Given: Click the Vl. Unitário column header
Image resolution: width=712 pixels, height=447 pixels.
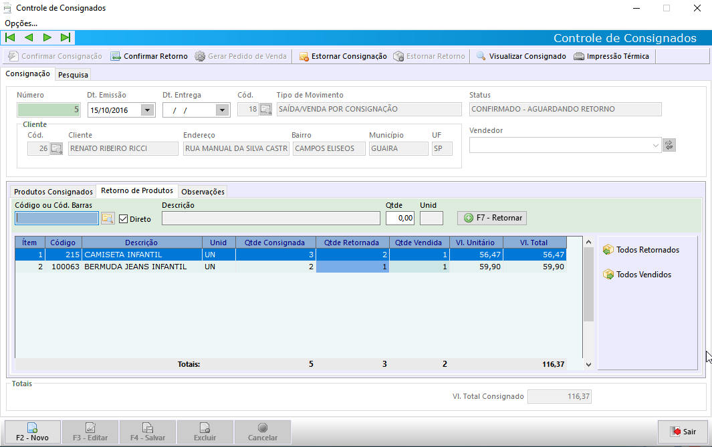Looking at the screenshot, I should tap(476, 243).
